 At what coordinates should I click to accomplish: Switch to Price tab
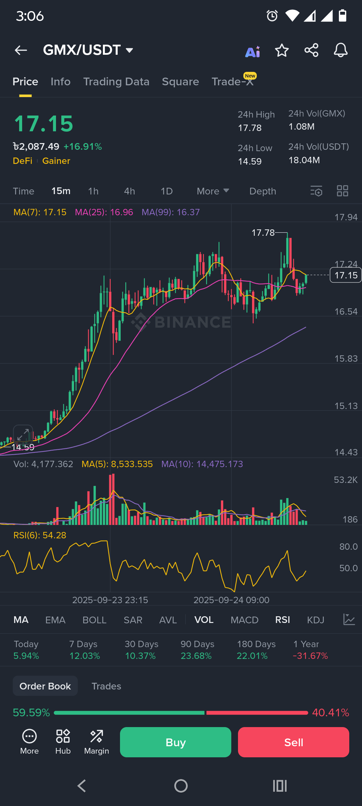pyautogui.click(x=25, y=82)
